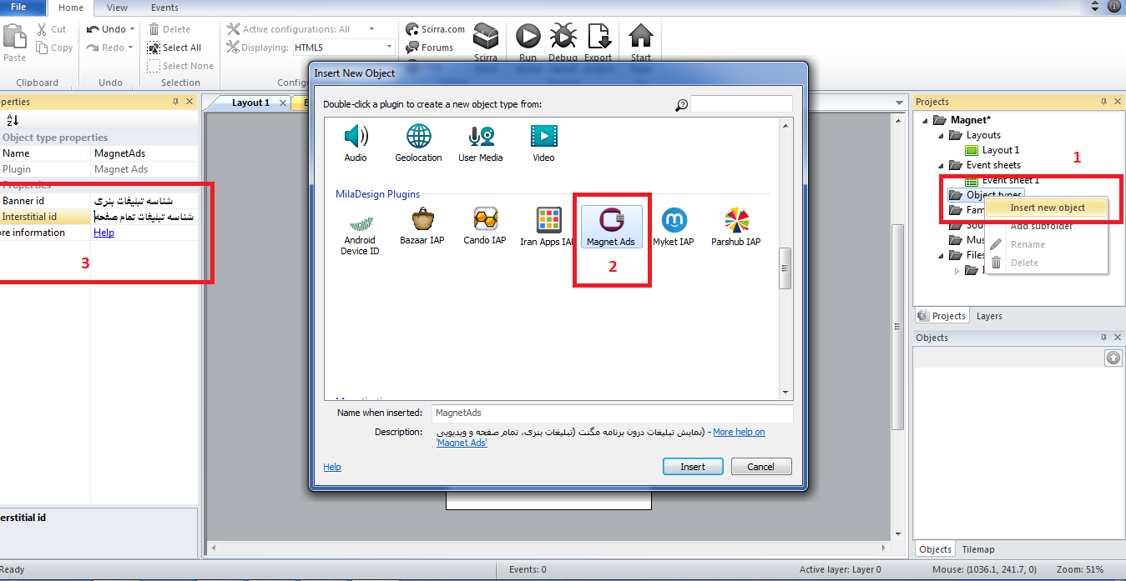
Task: Choose the Android Device ID plugin
Action: [x=360, y=231]
